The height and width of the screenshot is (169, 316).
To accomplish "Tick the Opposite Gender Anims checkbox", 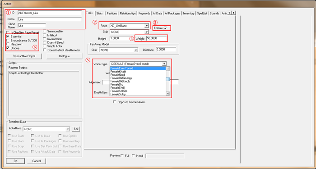I will (x=115, y=102).
